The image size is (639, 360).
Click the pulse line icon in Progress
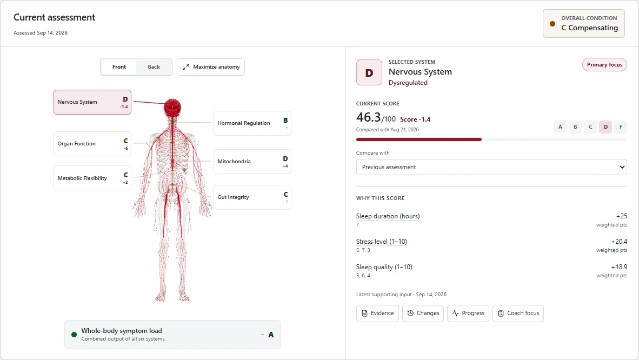coord(456,314)
